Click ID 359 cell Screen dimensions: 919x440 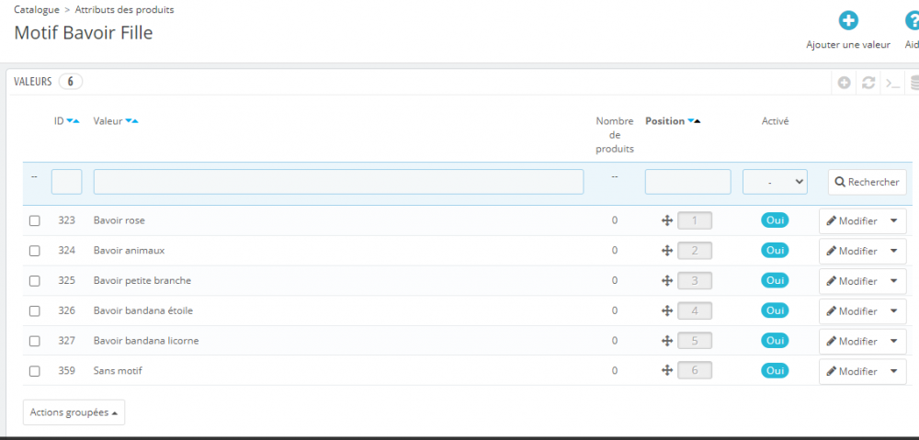pos(67,370)
